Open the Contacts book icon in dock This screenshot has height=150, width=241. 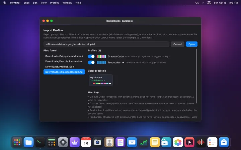pyautogui.click(x=109, y=142)
